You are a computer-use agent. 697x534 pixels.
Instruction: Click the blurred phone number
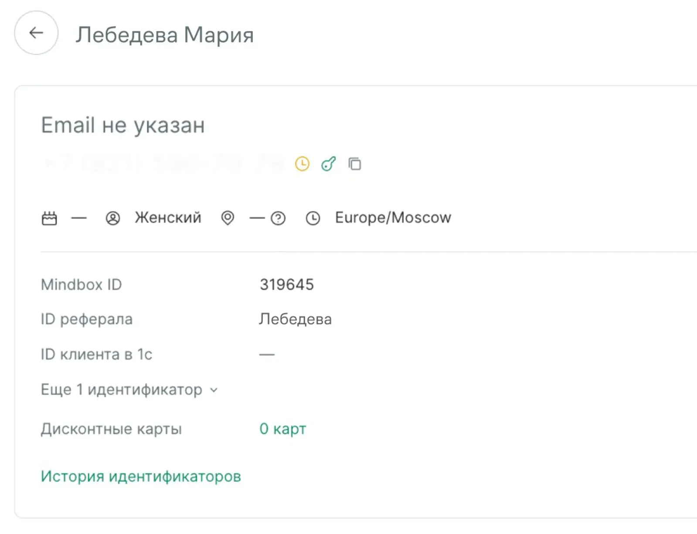(163, 164)
